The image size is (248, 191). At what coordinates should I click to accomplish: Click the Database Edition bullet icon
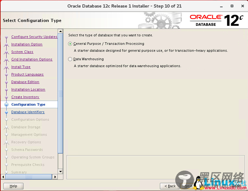(x=7, y=82)
